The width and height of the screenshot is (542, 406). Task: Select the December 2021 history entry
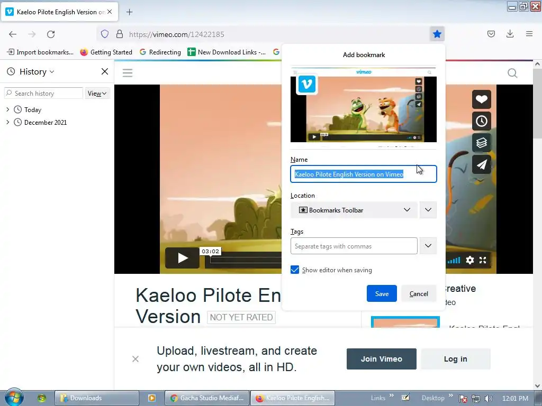click(46, 122)
